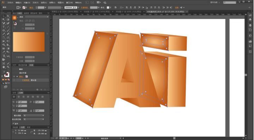Select the Rotate tool
This screenshot has height=140, width=254.
tap(4, 38)
